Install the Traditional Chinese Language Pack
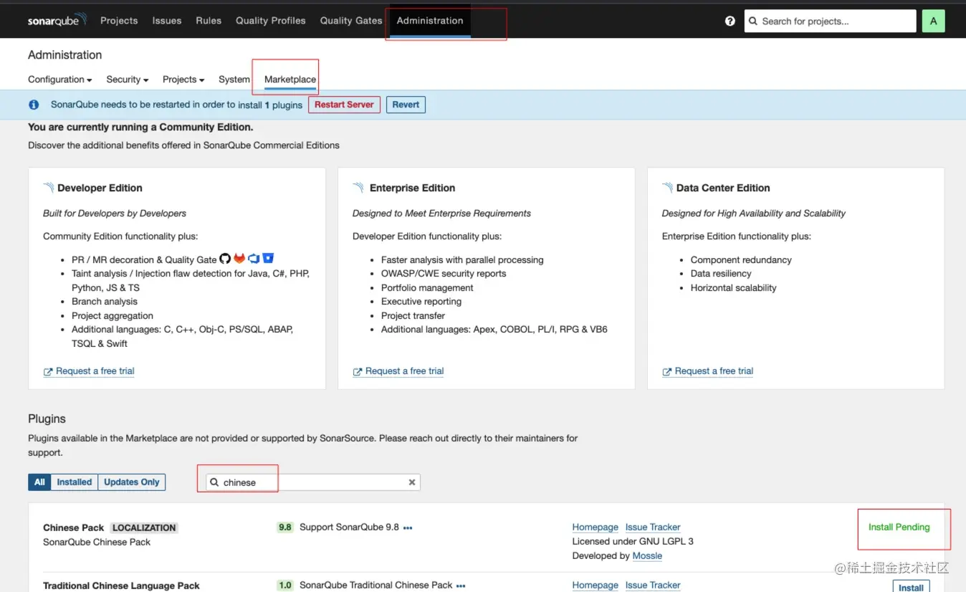Screen dimensions: 966x592 [x=911, y=587]
